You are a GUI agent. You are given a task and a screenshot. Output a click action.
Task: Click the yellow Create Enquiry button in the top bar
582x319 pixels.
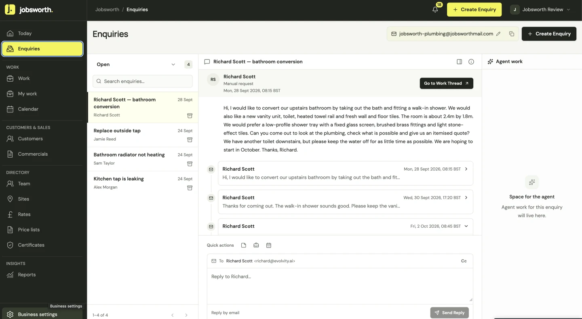coord(474,10)
